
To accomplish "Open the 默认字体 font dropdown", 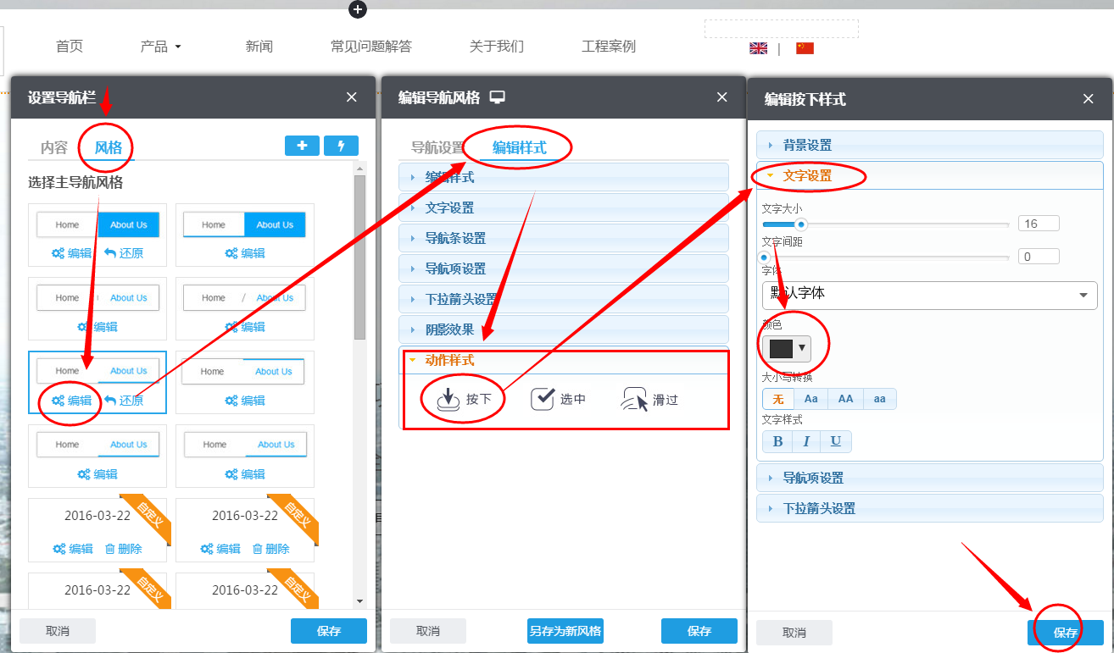I will [929, 295].
